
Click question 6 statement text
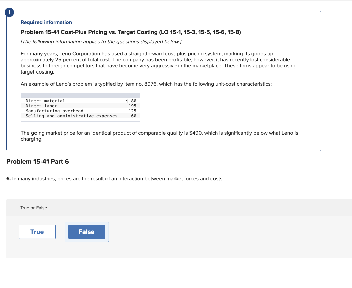115,179
